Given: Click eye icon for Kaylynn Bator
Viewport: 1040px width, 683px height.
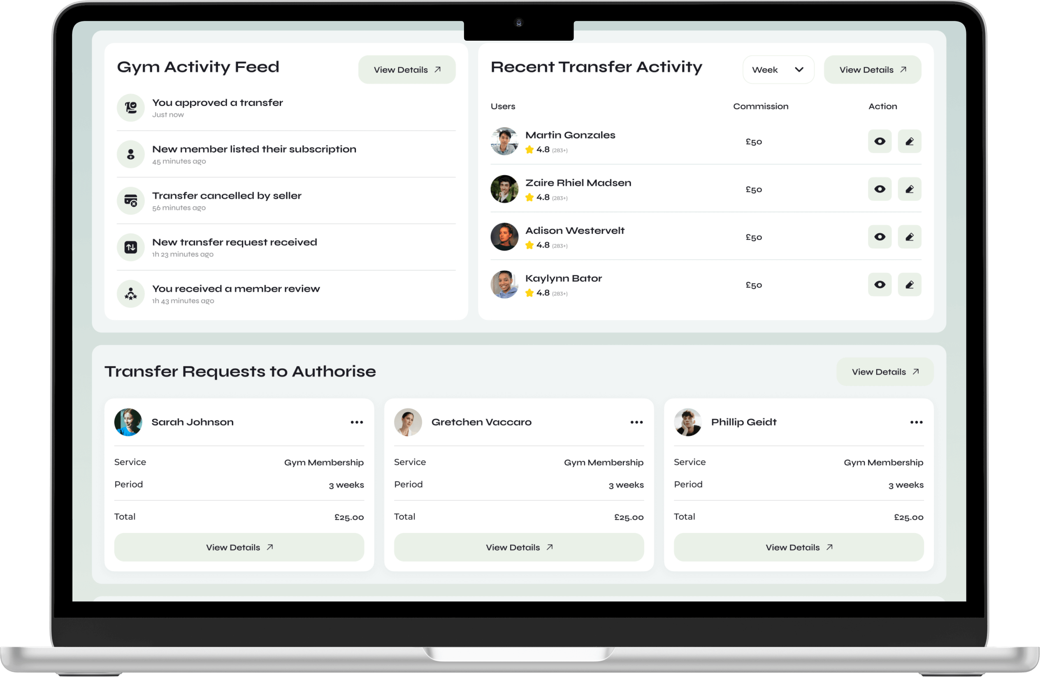Looking at the screenshot, I should pyautogui.click(x=880, y=284).
